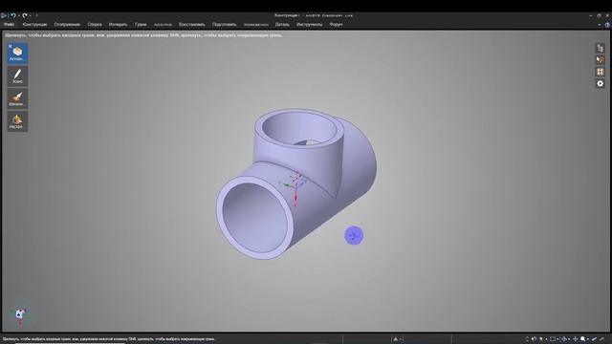Click the Redo arrow in quick access toolbar

[25, 15]
